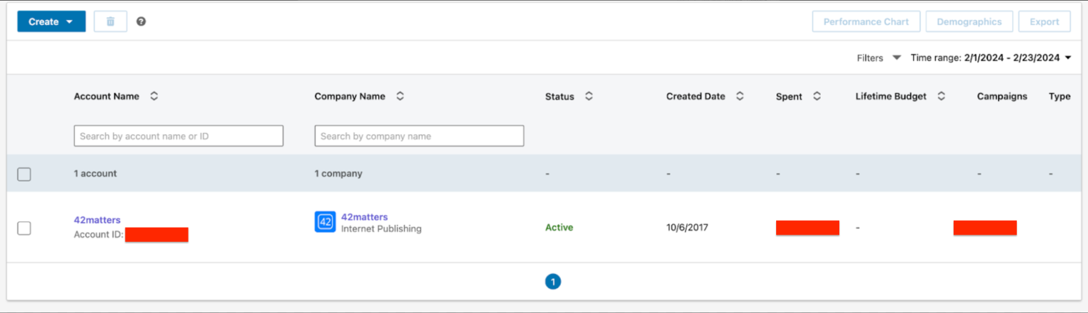This screenshot has height=313, width=1088.
Task: Open the 42matters company name link
Action: click(x=364, y=217)
